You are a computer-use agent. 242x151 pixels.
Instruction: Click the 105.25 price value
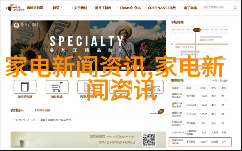[x=204, y=105]
